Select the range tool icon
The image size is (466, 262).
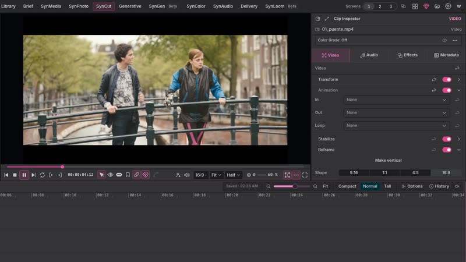[x=119, y=175]
